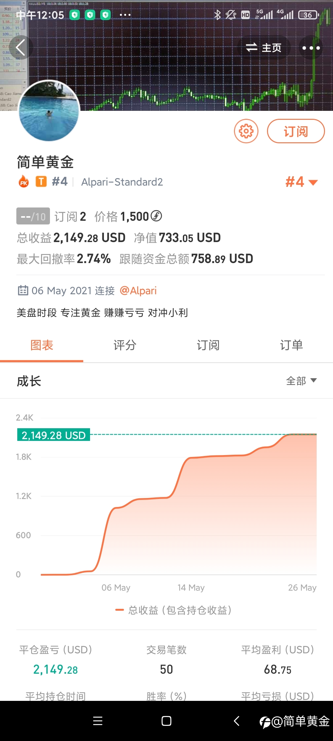The width and height of the screenshot is (333, 741).
Task: Select the 图表 chart tab
Action: [x=42, y=345]
